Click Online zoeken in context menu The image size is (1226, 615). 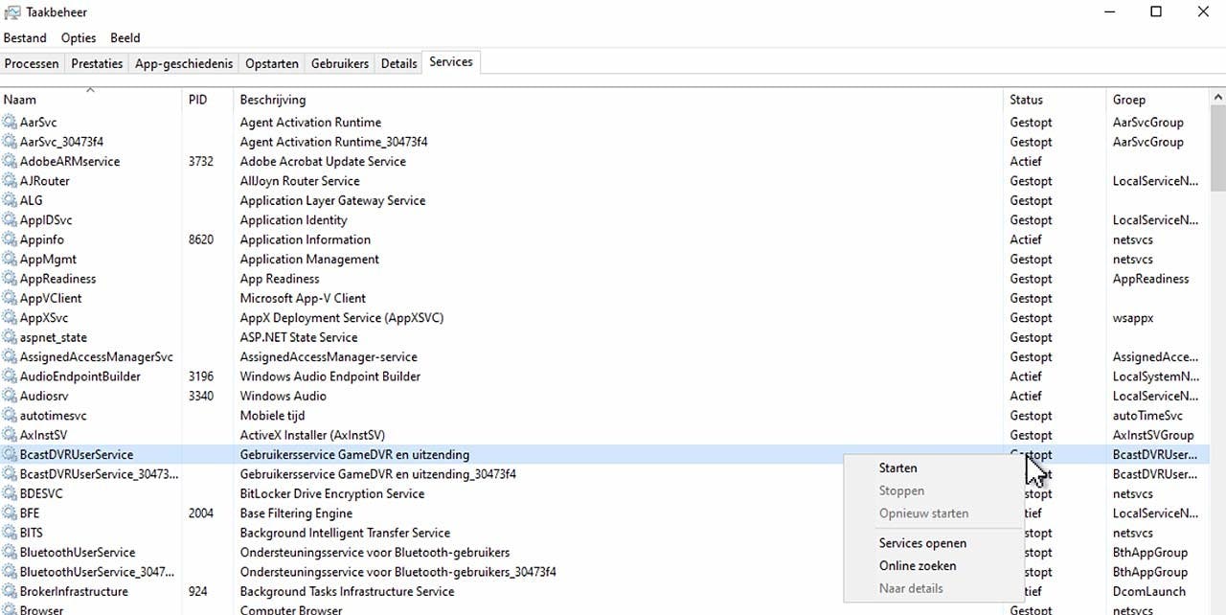pyautogui.click(x=917, y=566)
